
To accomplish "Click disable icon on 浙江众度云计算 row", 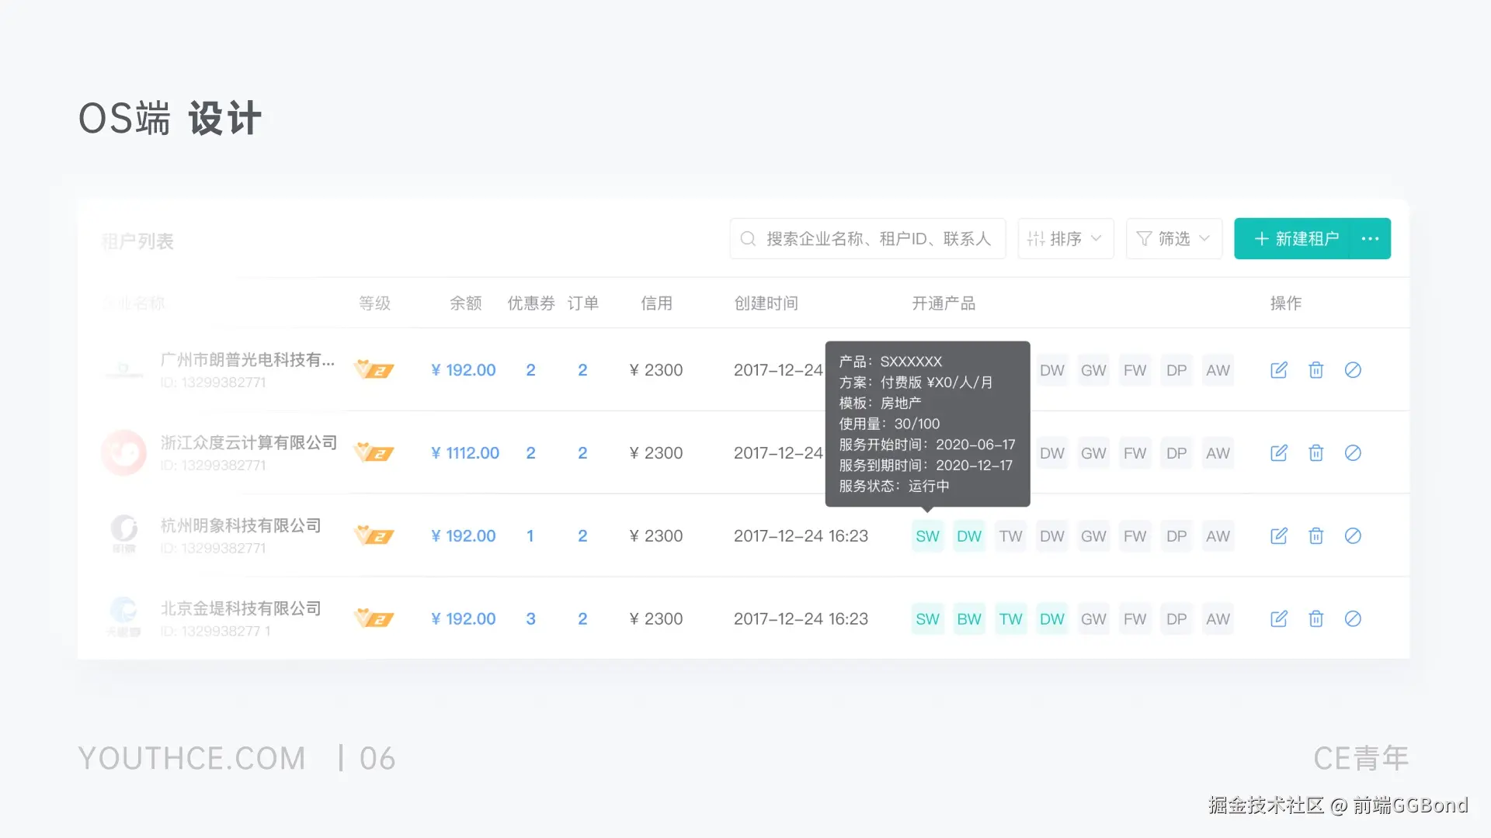I will tap(1353, 453).
